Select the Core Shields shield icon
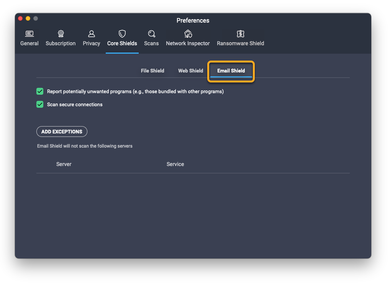This screenshot has width=390, height=283. coord(122,34)
